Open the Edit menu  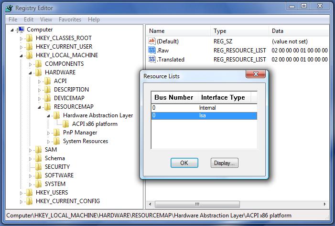[x=29, y=20]
